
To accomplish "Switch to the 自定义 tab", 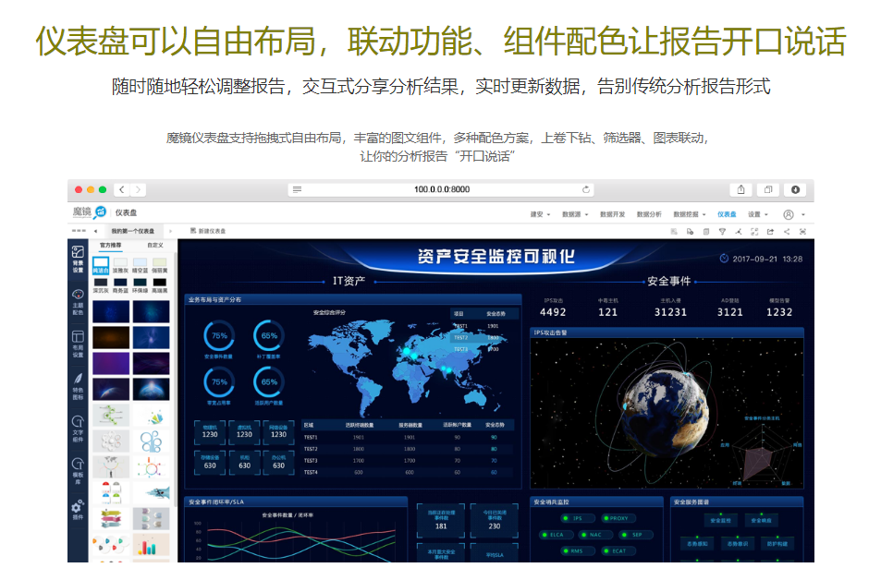I will tap(155, 246).
